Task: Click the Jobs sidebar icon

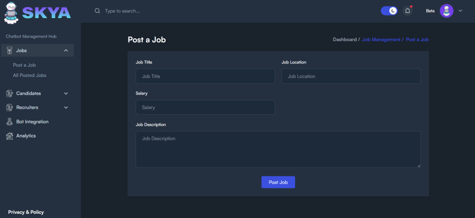Action: (x=9, y=50)
